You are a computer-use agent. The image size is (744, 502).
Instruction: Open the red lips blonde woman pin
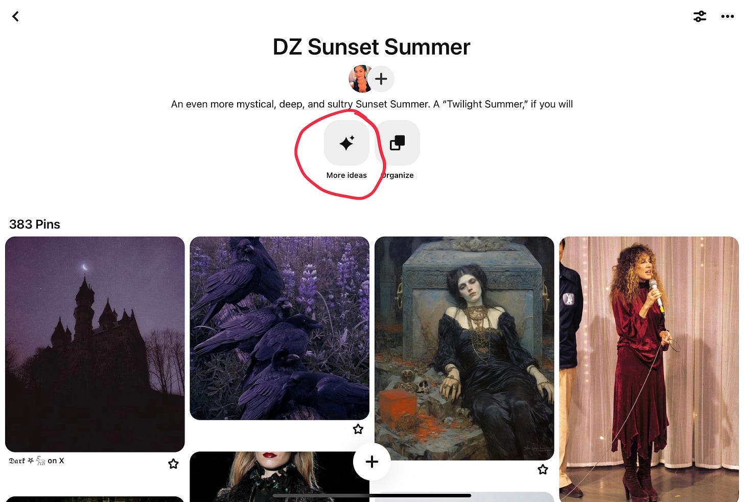point(280,477)
